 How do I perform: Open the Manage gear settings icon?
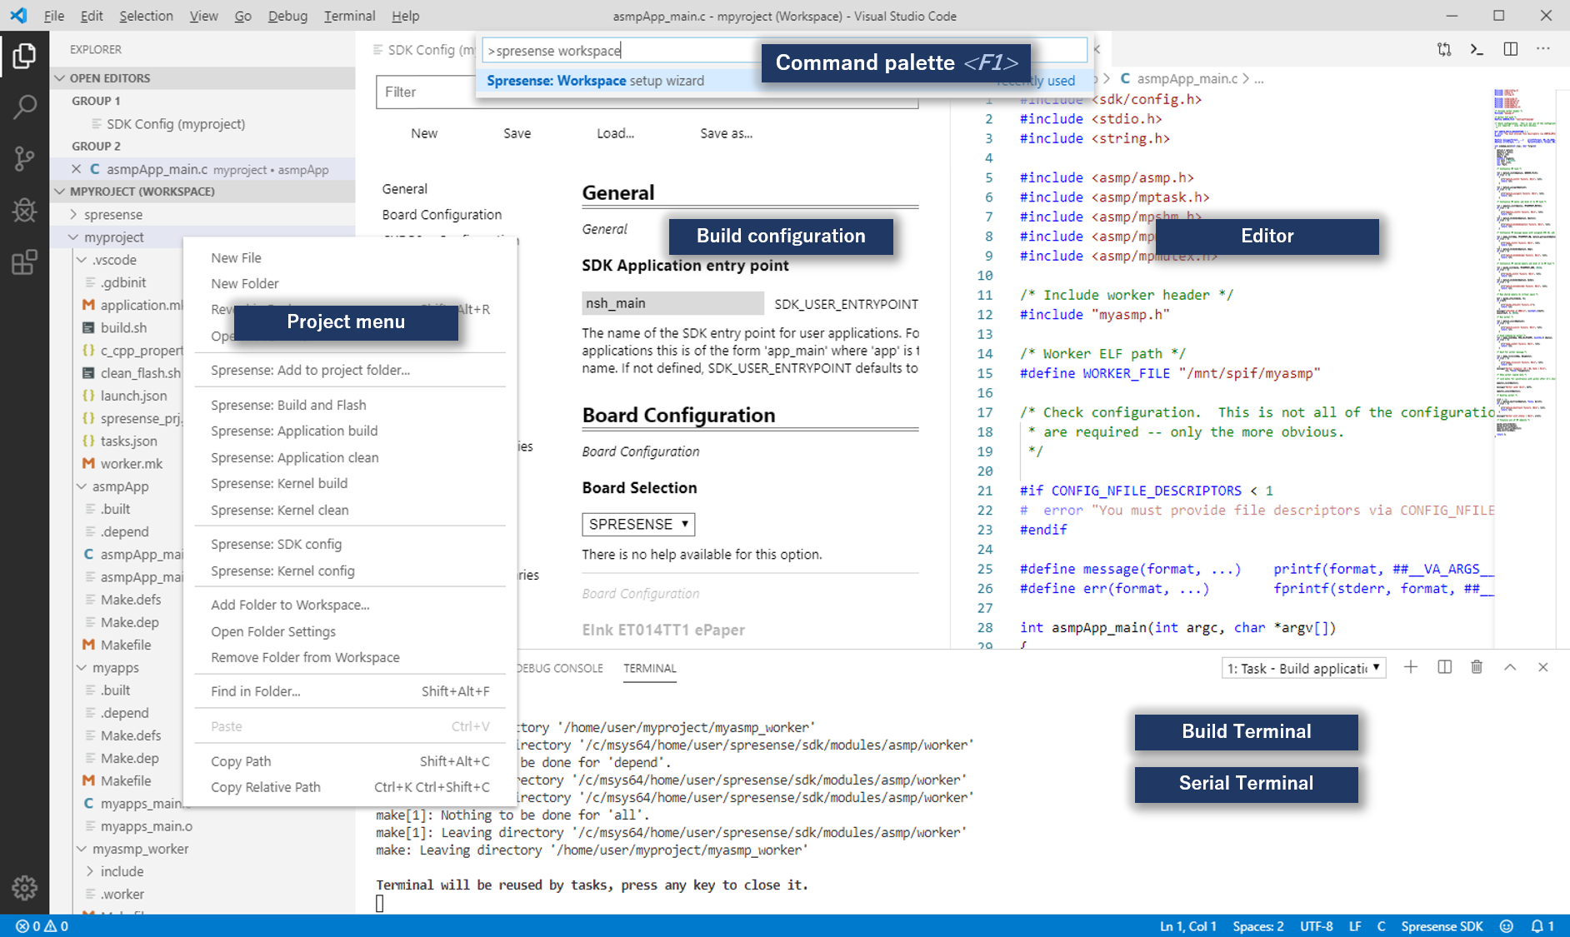24,888
